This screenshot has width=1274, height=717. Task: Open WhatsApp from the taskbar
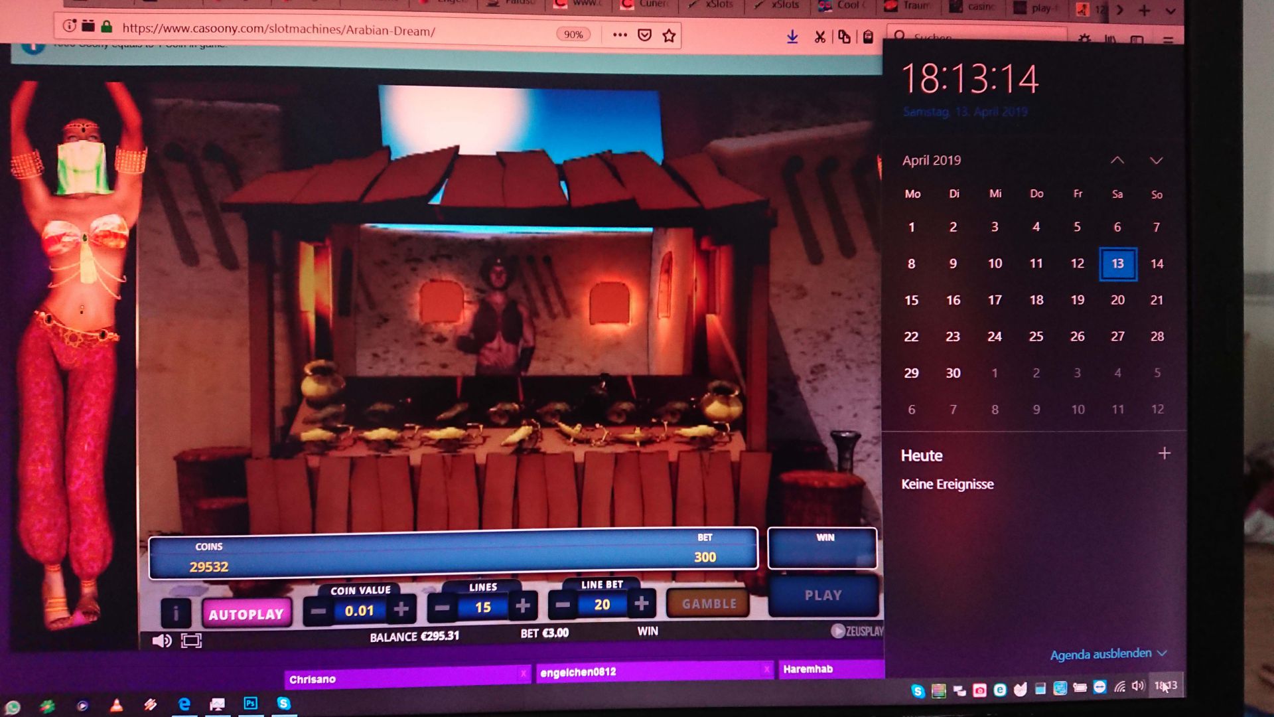click(x=12, y=707)
